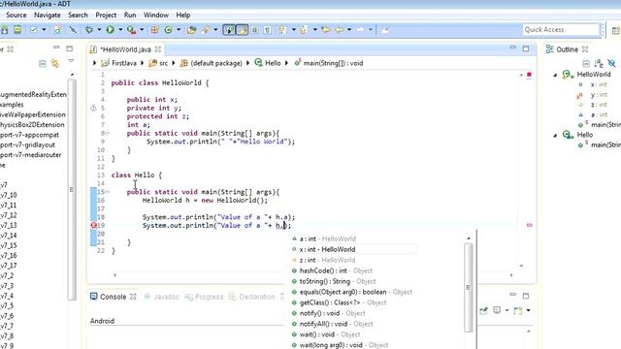Viewport: 621px width, 349px height.
Task: Click the Package Explorer vertical scrollbar
Action: 72,190
